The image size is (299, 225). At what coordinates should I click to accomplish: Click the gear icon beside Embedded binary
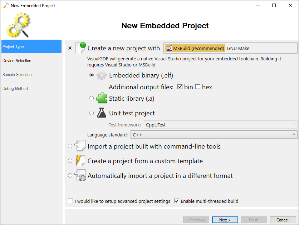pyautogui.click(x=102, y=75)
